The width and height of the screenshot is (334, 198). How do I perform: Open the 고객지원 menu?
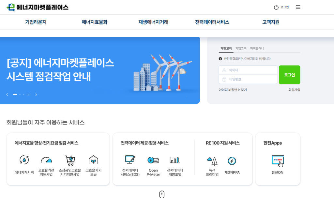271,22
